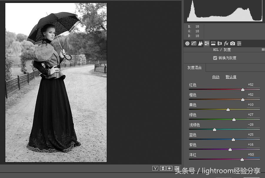Viewport: 265px width, 178px height.
Task: Select the fx Effects panel icon
Action: click(226, 43)
